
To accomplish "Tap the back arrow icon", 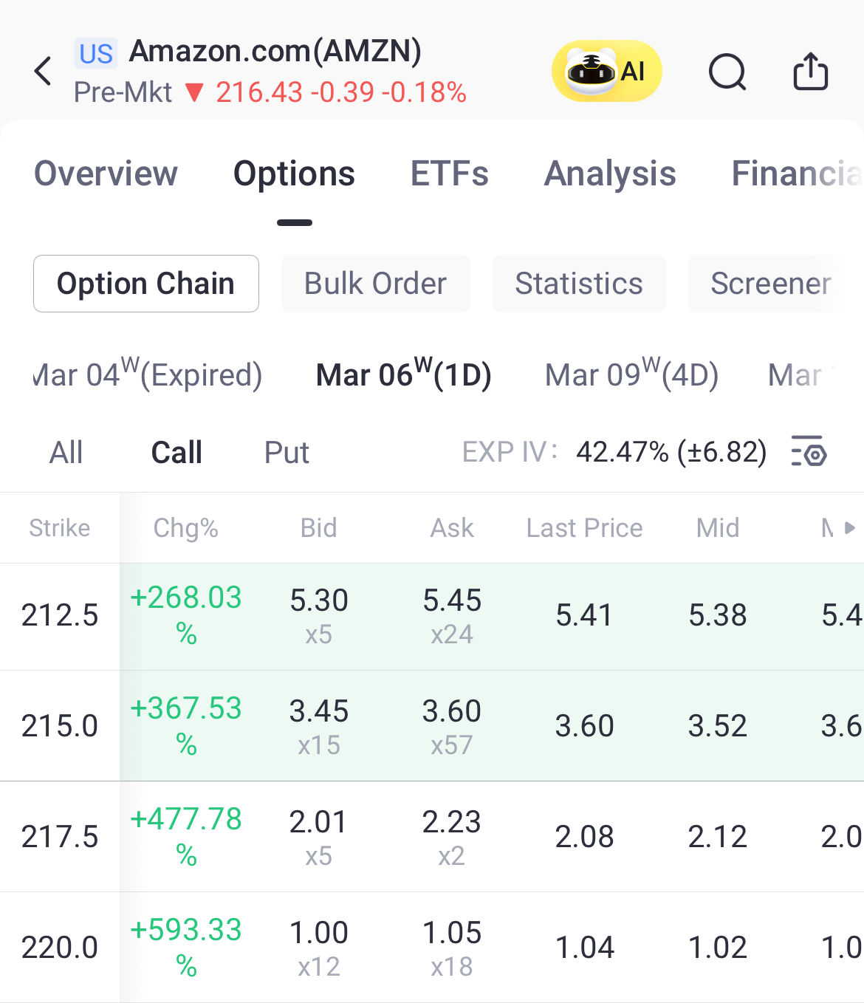I will click(44, 72).
